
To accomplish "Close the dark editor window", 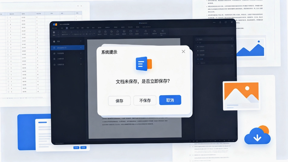I will [x=232, y=22].
